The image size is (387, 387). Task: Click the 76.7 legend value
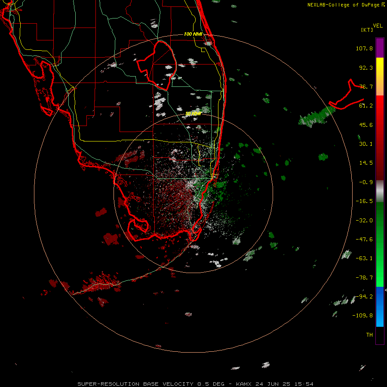[366, 86]
